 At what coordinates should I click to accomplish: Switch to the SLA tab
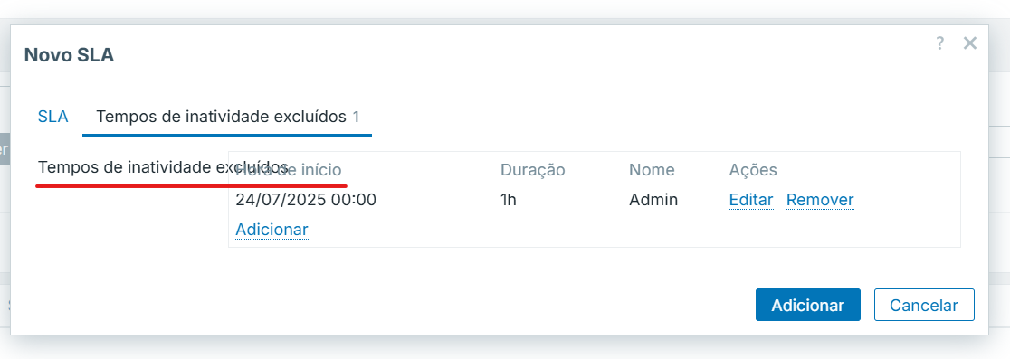point(52,117)
